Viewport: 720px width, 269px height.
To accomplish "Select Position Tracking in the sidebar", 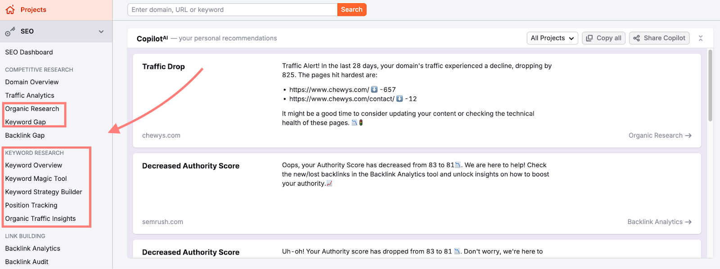I will pos(31,205).
